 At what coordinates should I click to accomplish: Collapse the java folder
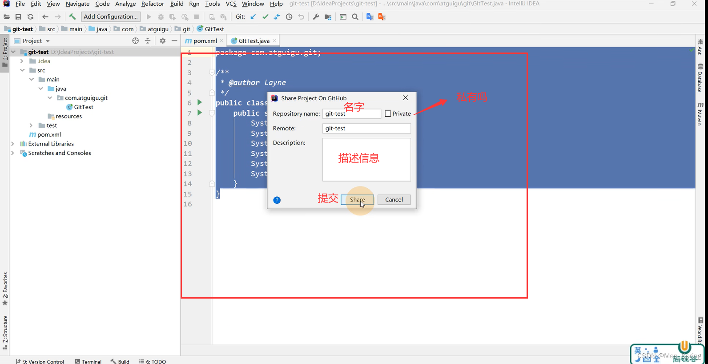(40, 89)
